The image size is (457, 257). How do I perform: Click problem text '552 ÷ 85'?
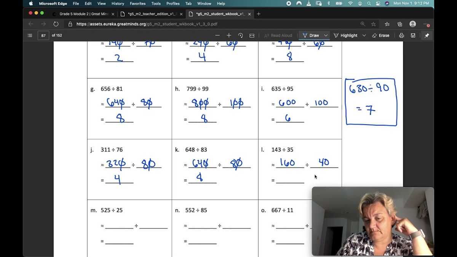(197, 210)
